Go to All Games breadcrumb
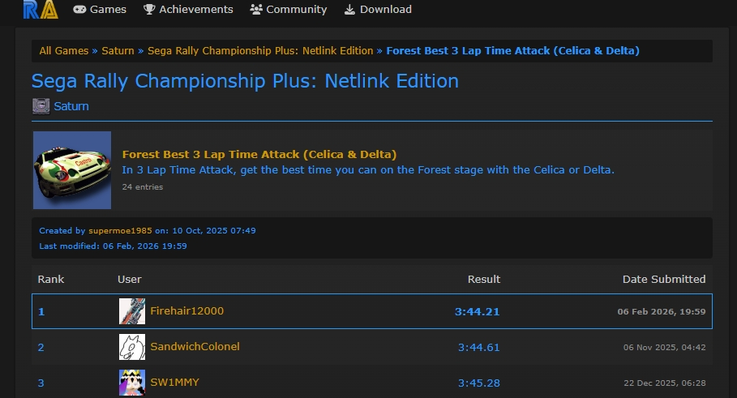This screenshot has height=398, width=737. click(x=64, y=50)
